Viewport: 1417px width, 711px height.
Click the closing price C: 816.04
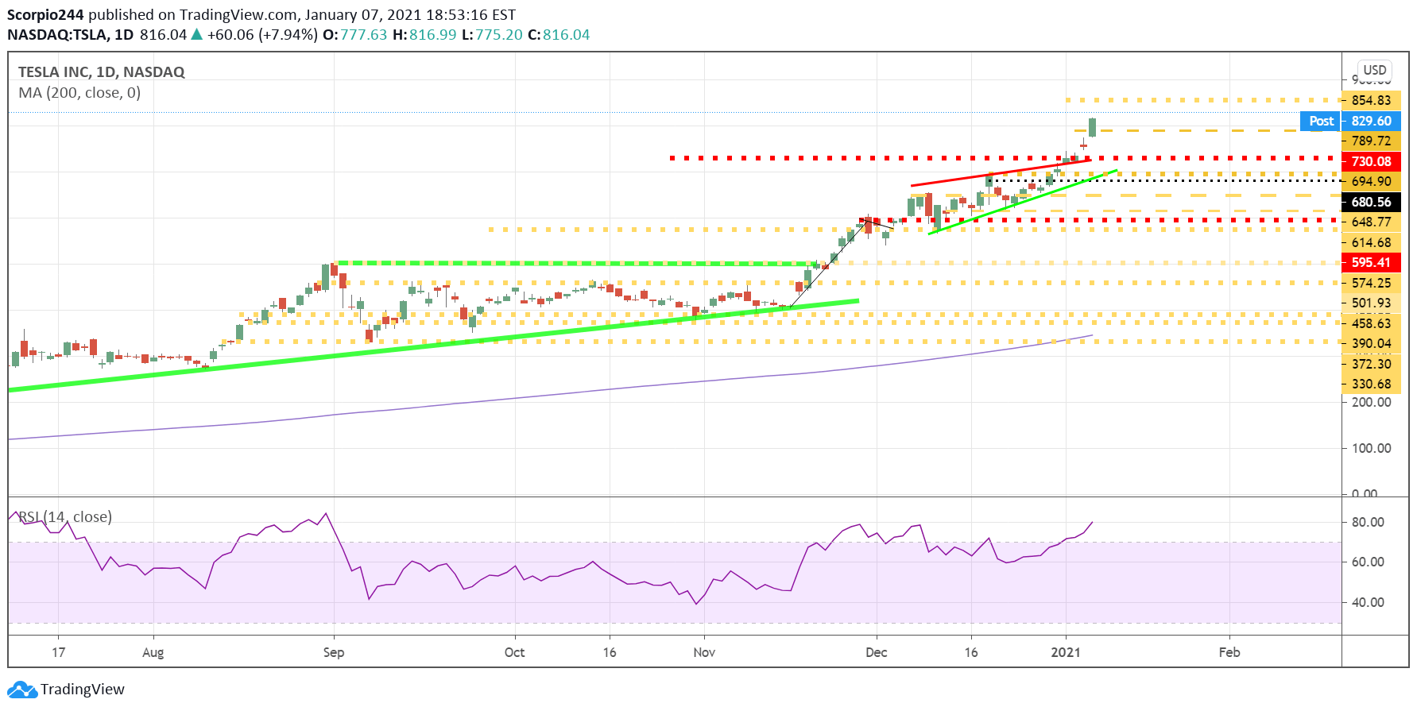559,35
